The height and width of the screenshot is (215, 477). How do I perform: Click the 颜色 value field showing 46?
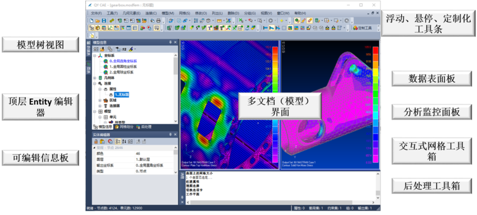(x=154, y=154)
